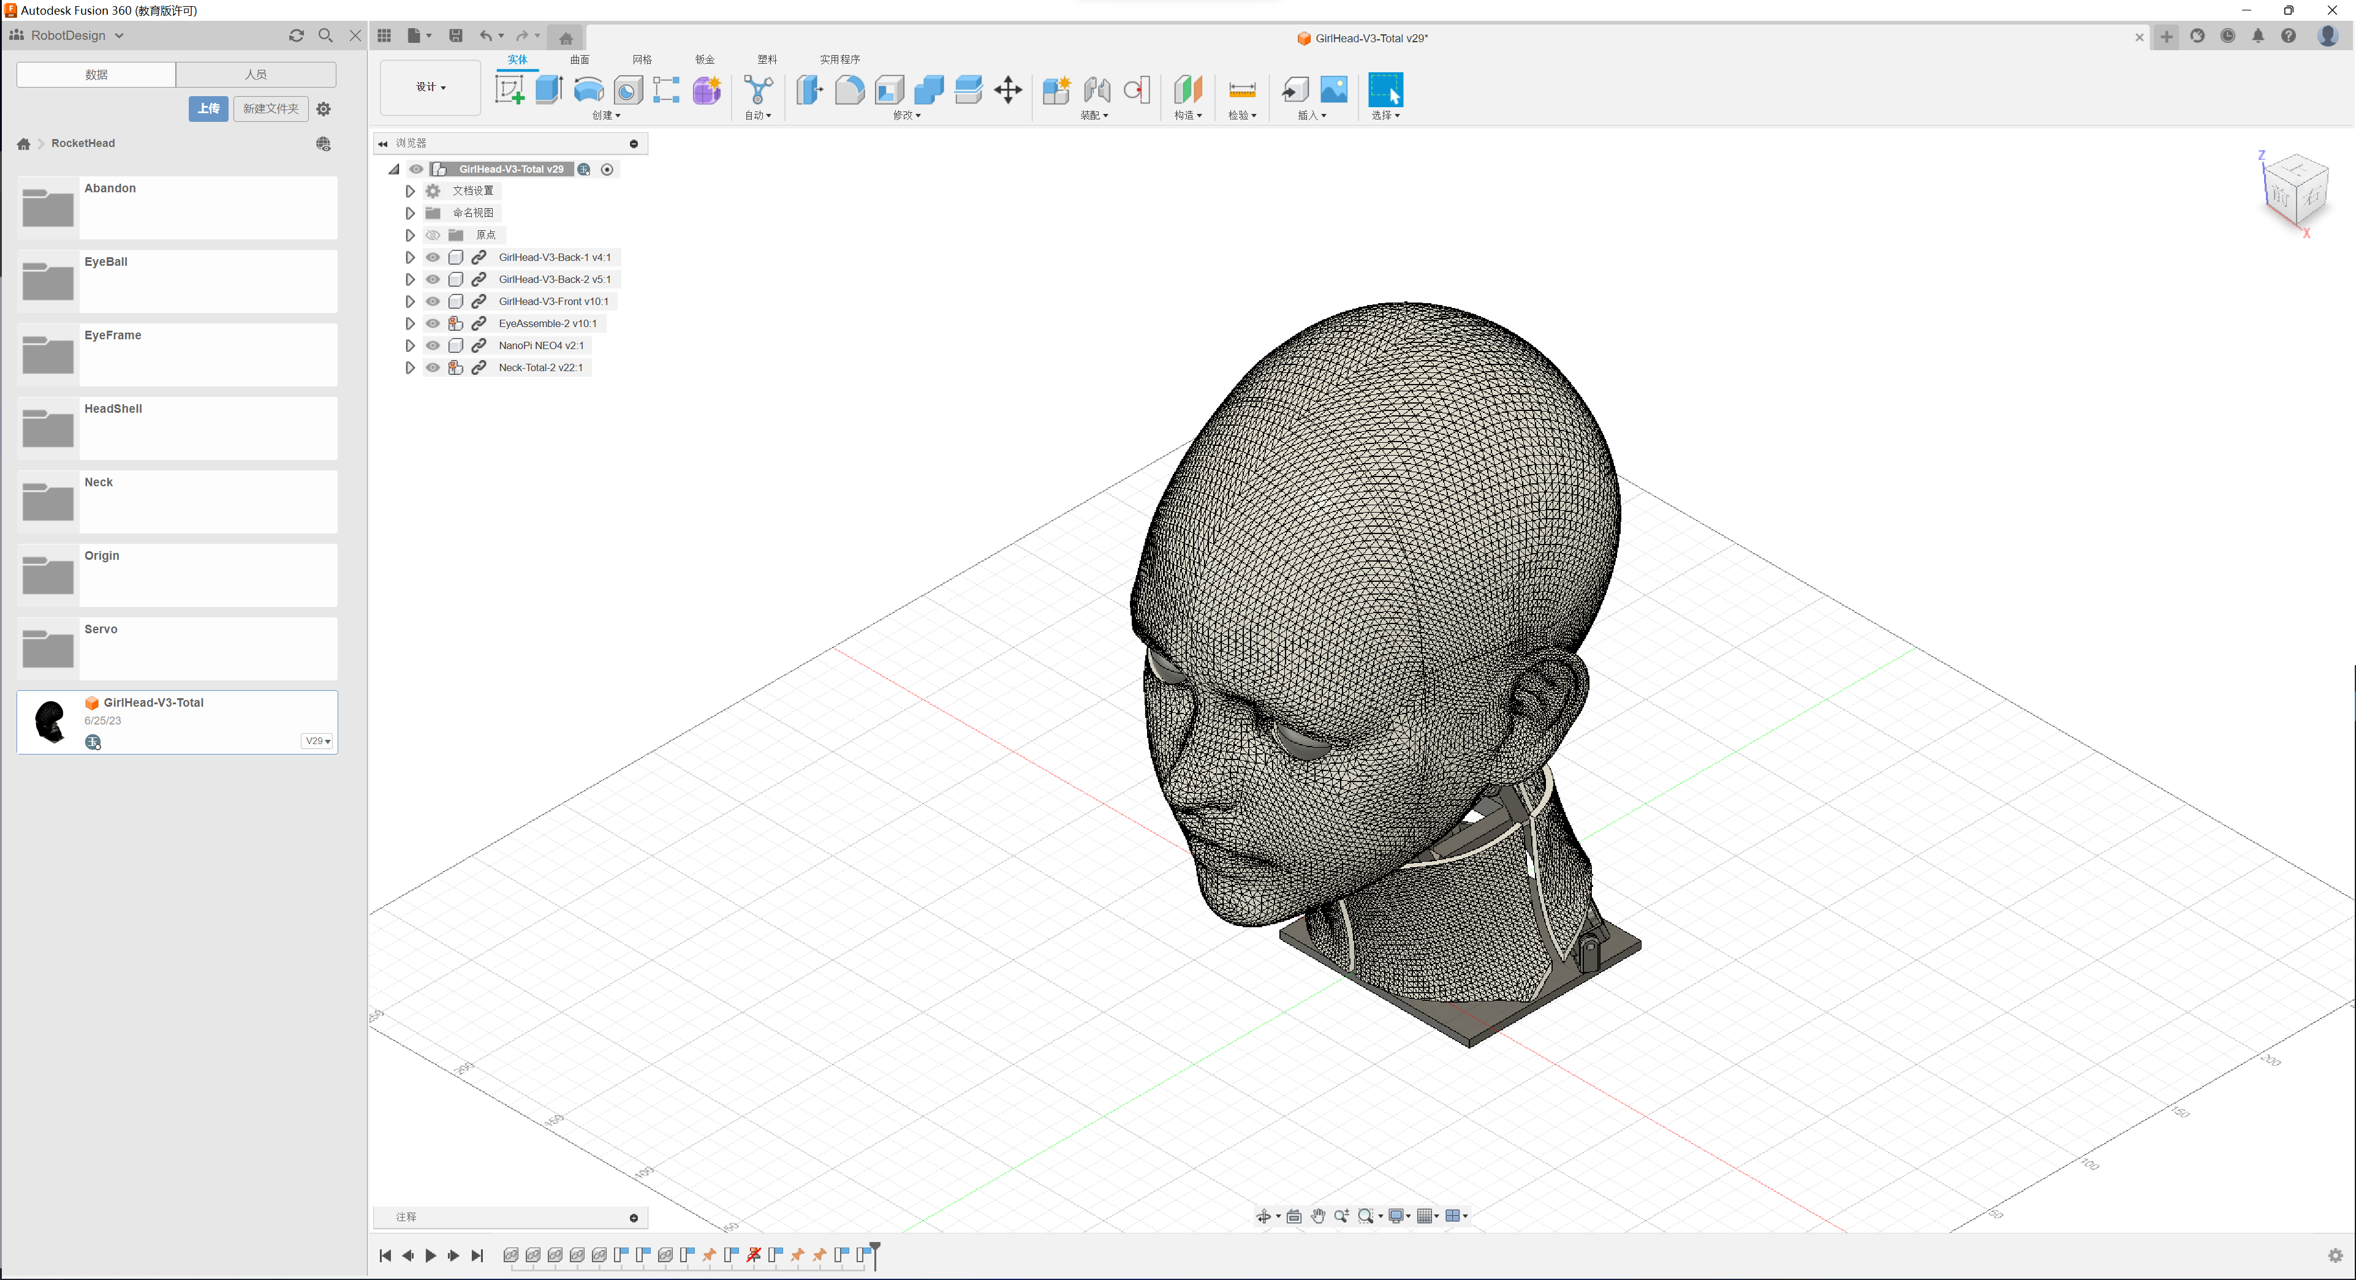Select the Extrude tool

point(549,89)
